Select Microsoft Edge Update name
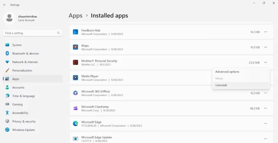Viewport: 278px width, 143px height. coord(97,137)
